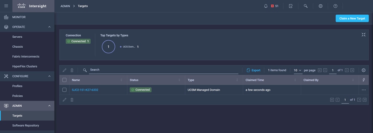
Task: Go to next page in bottom pagination
Action: (359, 100)
